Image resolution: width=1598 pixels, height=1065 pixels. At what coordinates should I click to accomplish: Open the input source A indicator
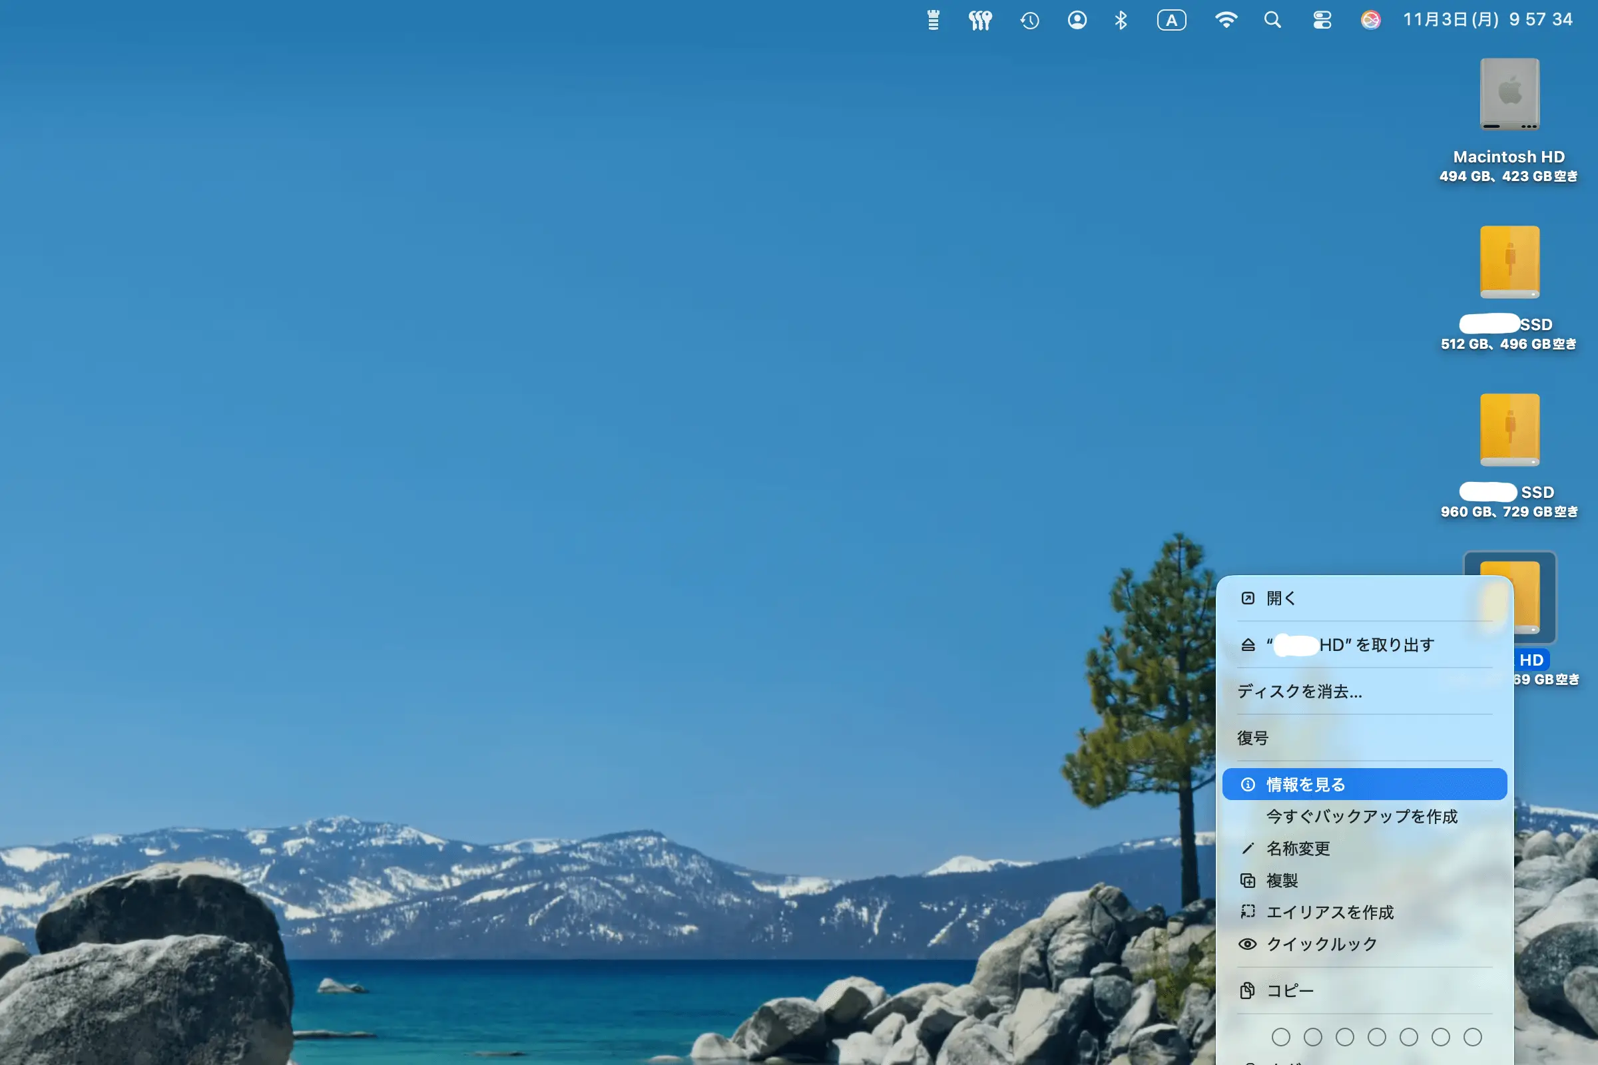tap(1171, 21)
